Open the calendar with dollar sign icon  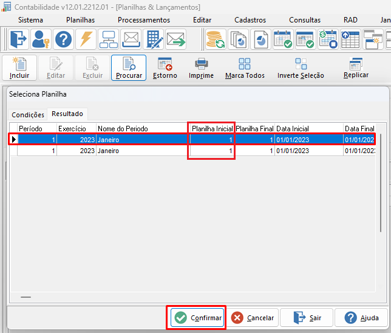pos(328,39)
